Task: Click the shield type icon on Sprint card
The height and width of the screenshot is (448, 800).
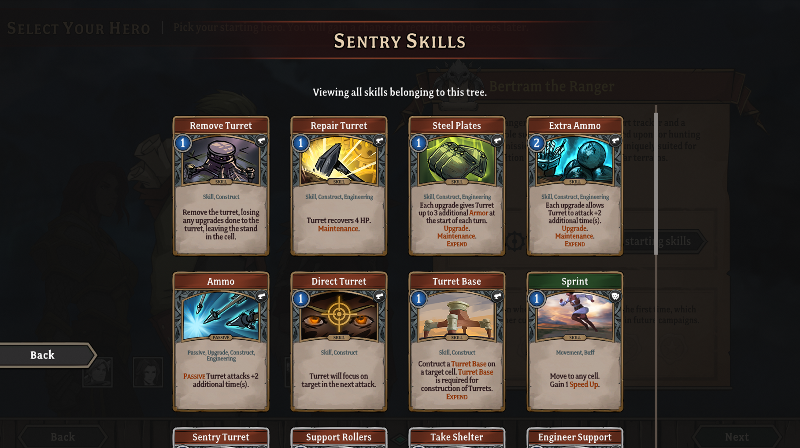Action: coord(615,296)
